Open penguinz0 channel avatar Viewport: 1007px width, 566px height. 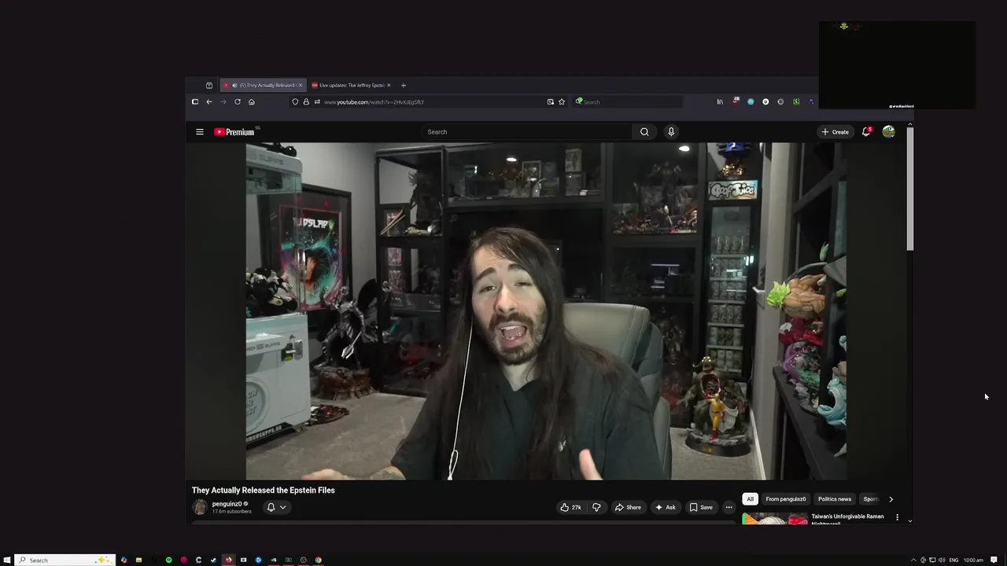coord(200,507)
